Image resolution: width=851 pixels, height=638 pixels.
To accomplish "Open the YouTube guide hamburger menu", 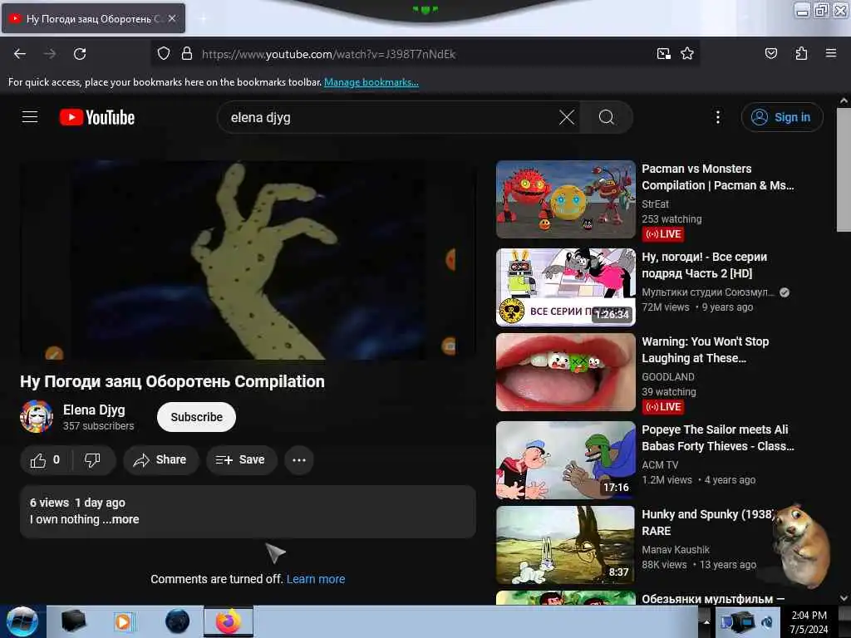I will (30, 117).
